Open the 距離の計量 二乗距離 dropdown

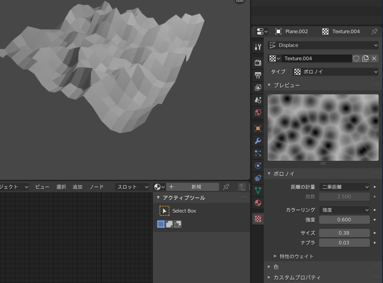click(x=344, y=187)
